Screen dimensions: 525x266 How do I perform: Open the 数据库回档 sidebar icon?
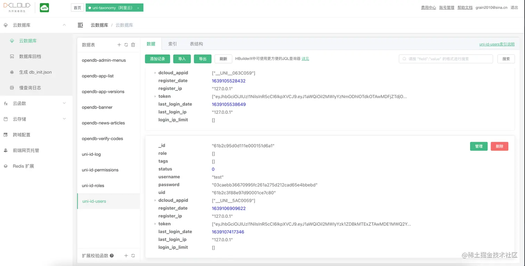coord(12,57)
